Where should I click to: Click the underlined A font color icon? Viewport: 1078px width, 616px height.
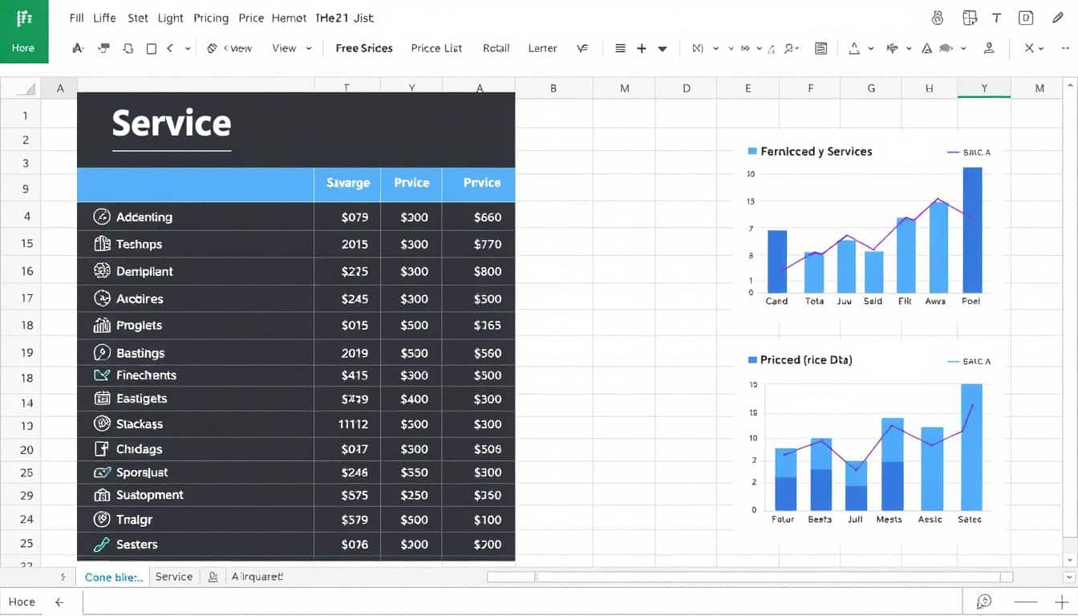[x=854, y=48]
